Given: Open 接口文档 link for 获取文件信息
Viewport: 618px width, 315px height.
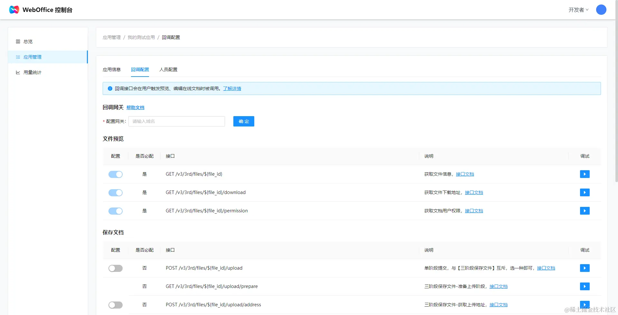Looking at the screenshot, I should pyautogui.click(x=465, y=174).
